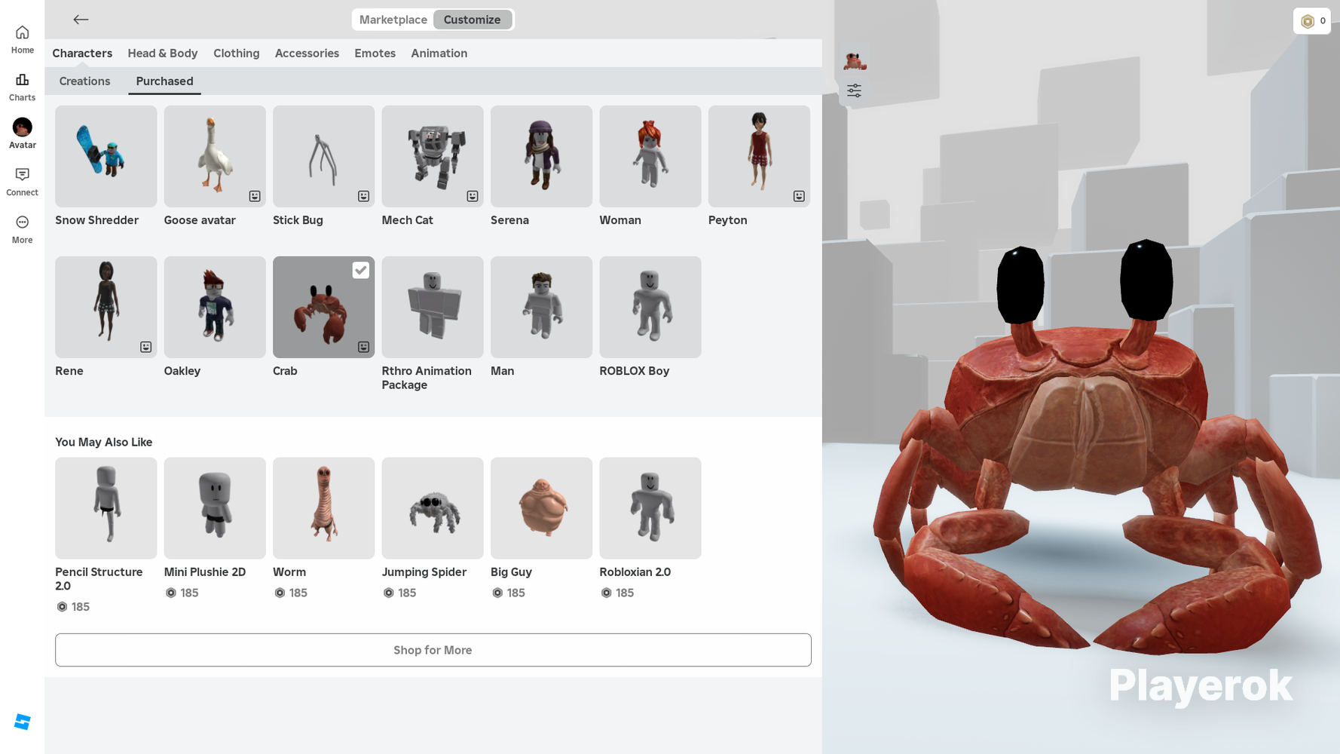
Task: Uncheck the equipped Crab checkmark
Action: [x=361, y=270]
